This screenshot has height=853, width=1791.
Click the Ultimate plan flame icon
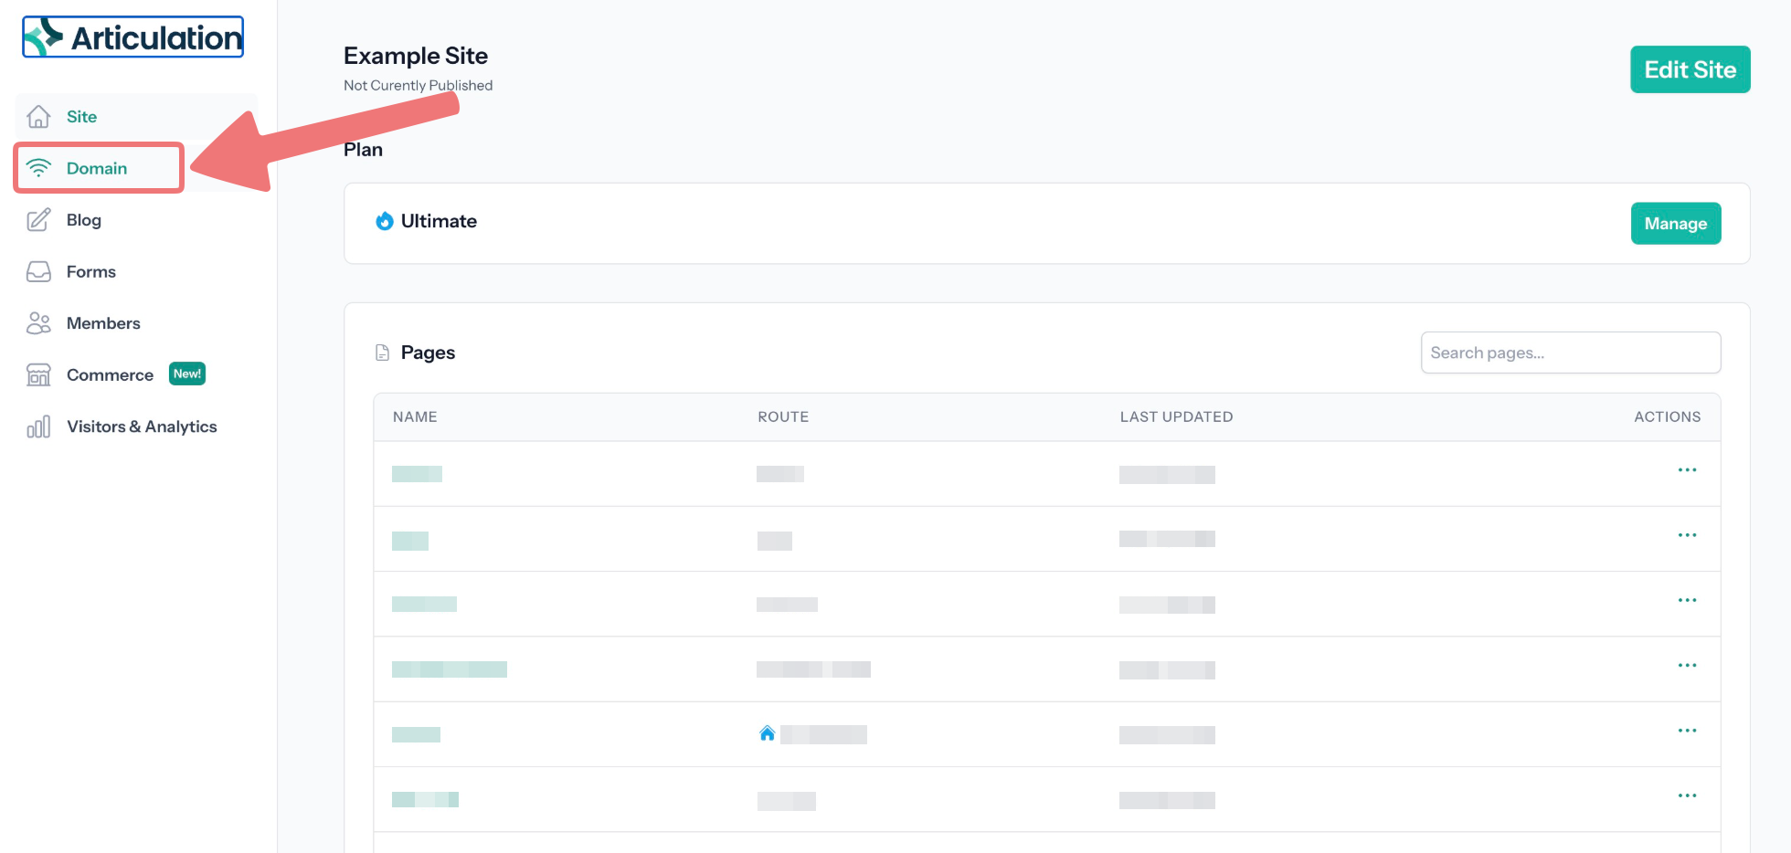[x=385, y=221]
